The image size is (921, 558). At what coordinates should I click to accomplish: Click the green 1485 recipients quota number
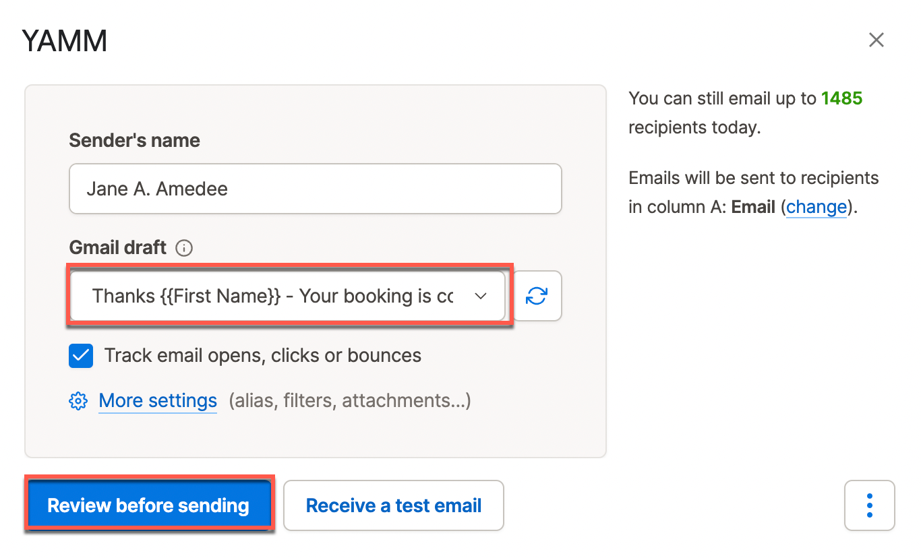(x=841, y=98)
